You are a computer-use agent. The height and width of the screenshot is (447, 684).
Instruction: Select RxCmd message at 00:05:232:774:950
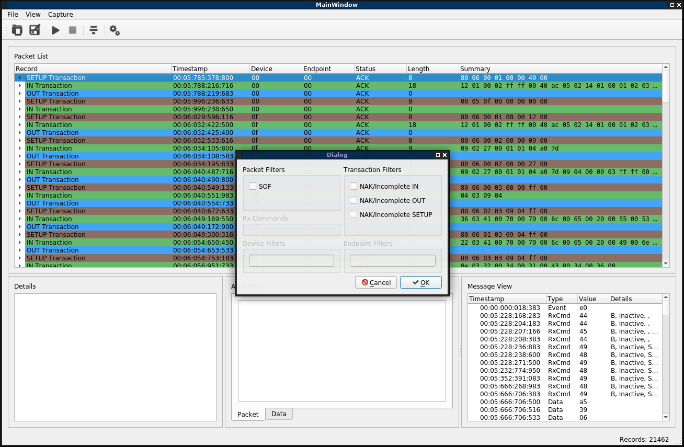pyautogui.click(x=565, y=371)
